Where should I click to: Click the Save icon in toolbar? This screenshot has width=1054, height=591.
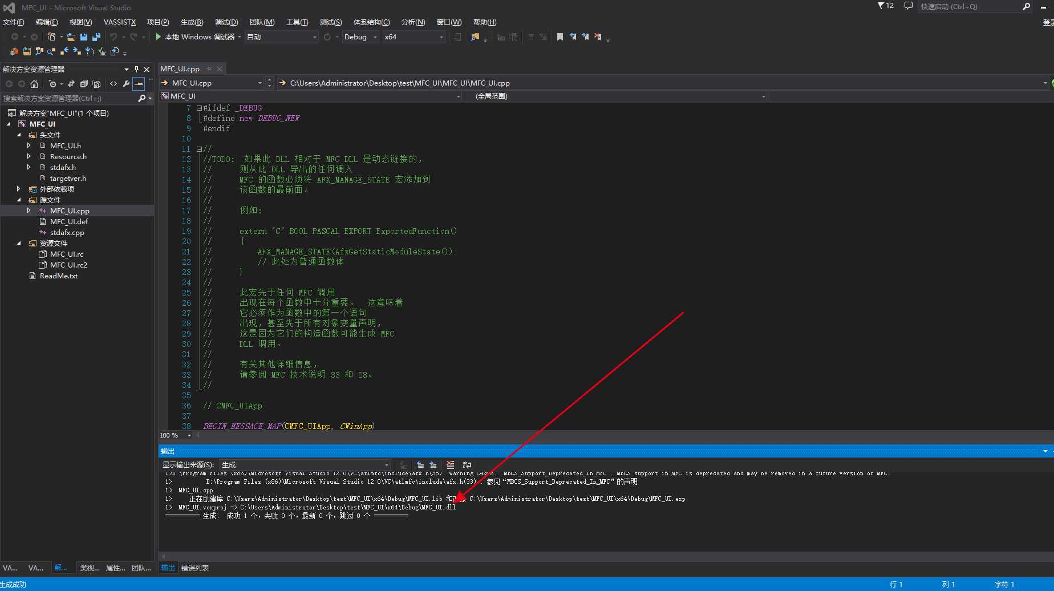[84, 37]
